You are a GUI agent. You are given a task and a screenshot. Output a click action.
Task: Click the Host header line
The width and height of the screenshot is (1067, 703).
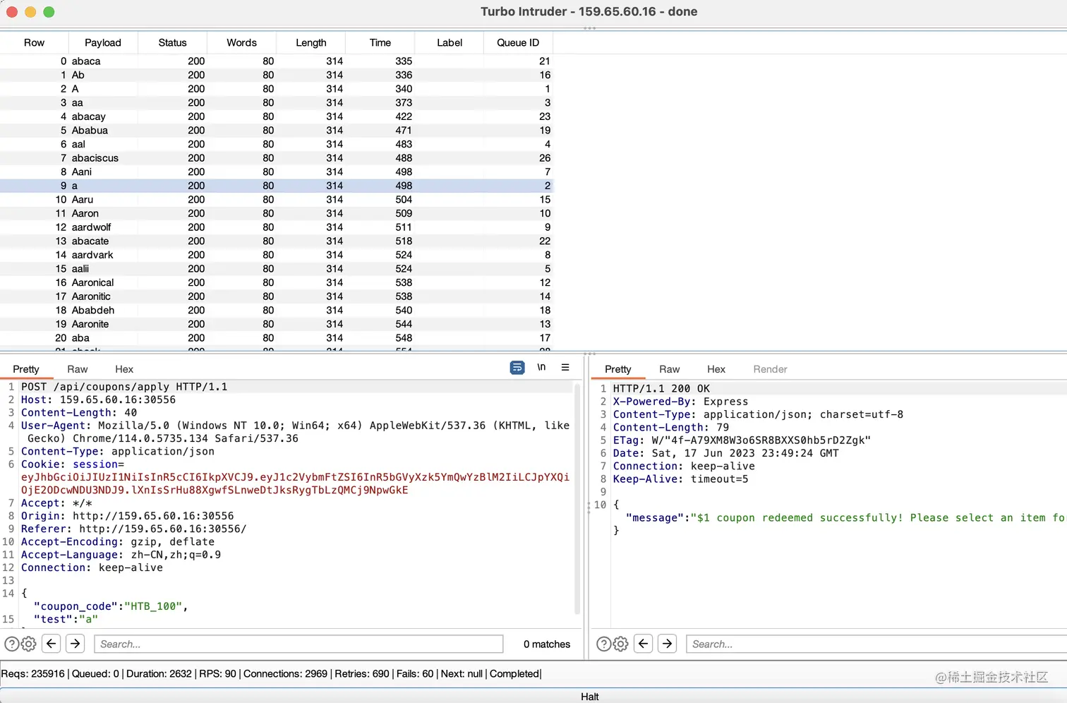98,399
